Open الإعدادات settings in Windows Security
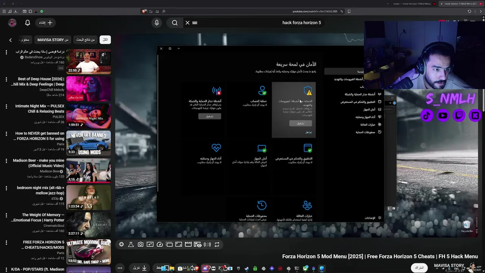 click(373, 218)
